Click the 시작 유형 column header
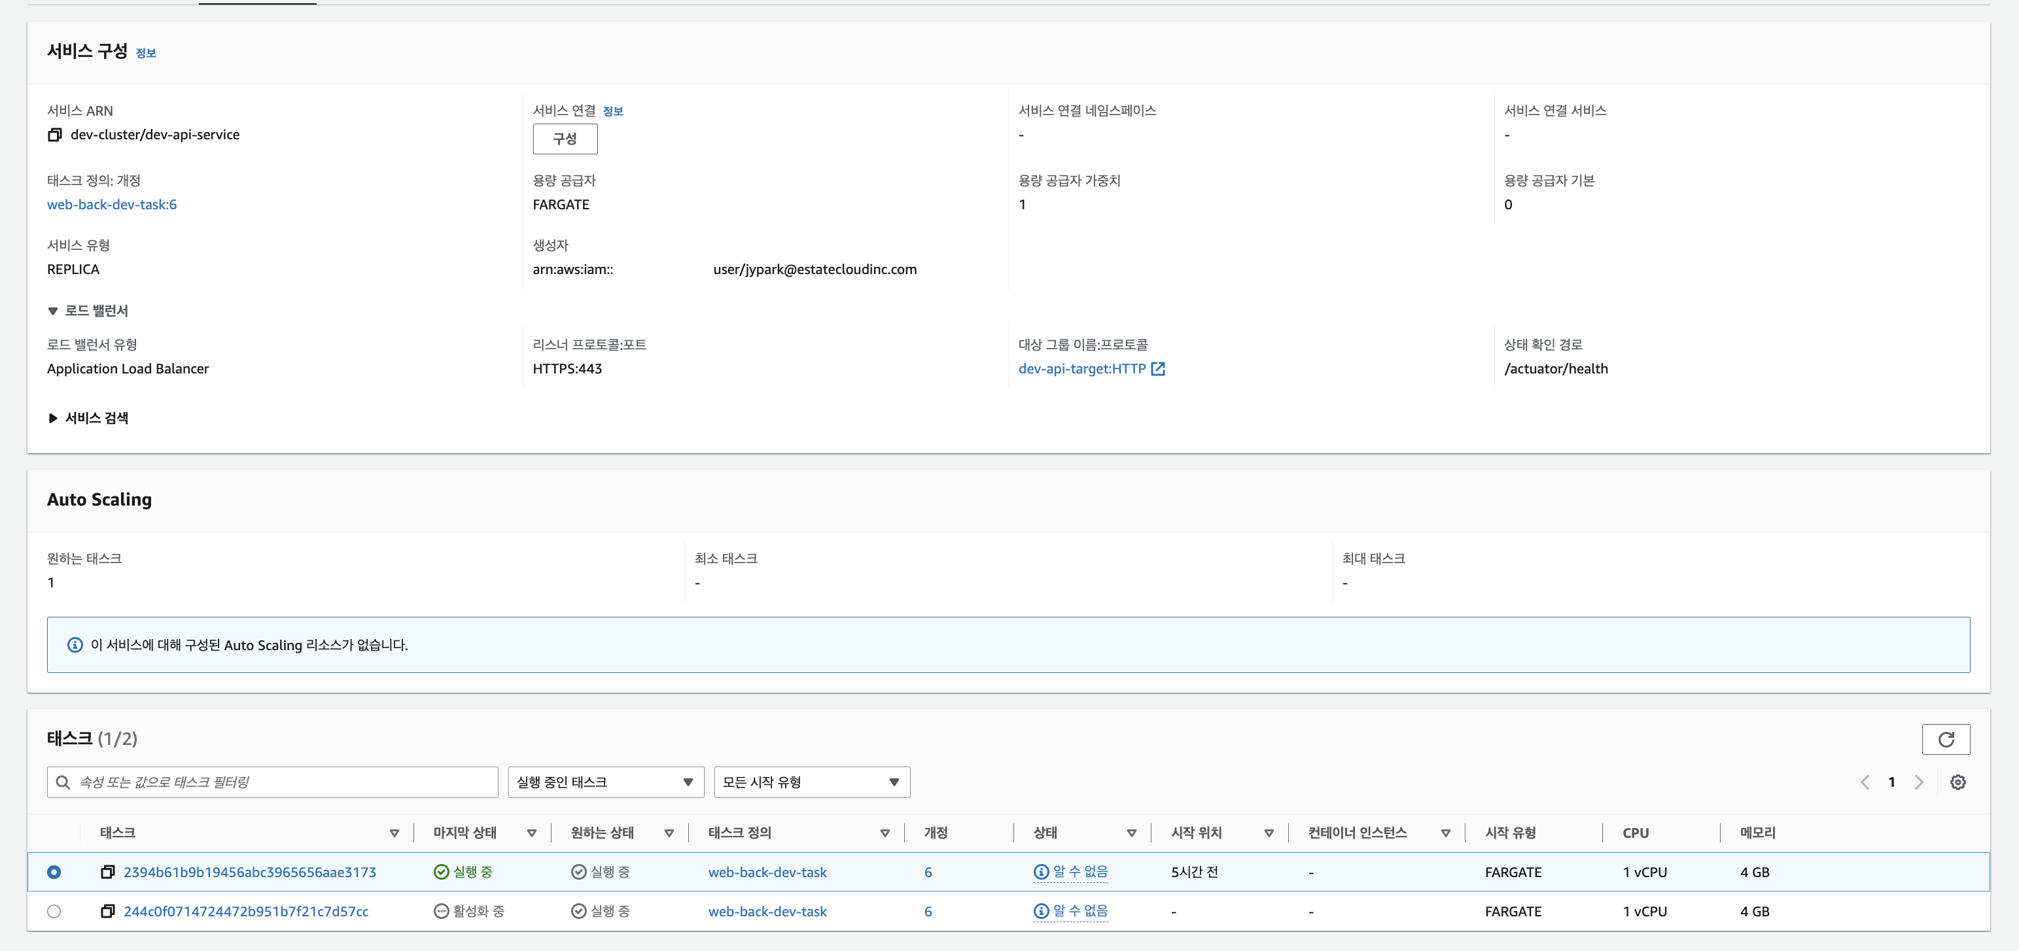Image resolution: width=2019 pixels, height=951 pixels. (x=1511, y=833)
